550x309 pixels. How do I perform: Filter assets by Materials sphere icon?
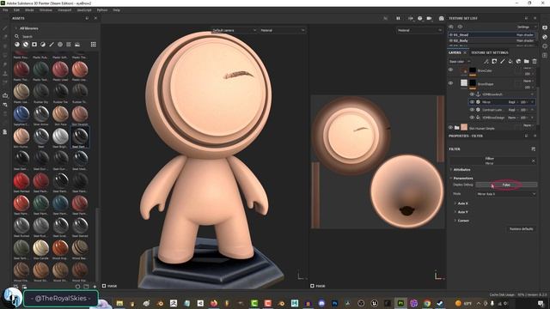click(x=17, y=45)
